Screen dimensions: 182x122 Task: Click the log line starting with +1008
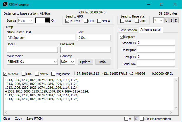[x=47, y=91]
